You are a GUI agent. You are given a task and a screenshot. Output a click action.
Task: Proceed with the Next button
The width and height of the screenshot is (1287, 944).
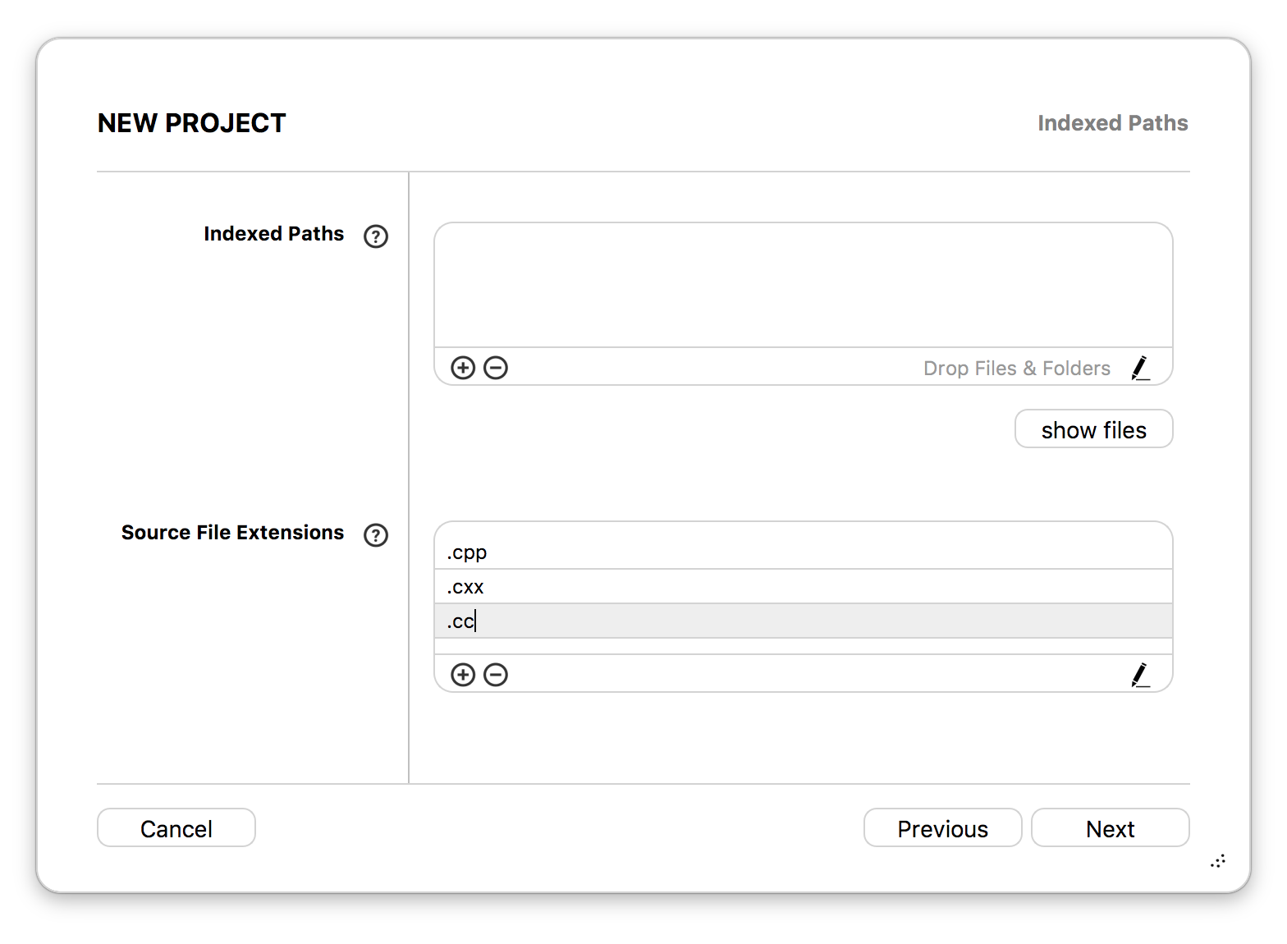1111,827
